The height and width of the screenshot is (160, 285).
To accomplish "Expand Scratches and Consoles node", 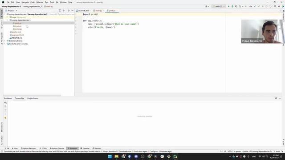I will (4, 44).
